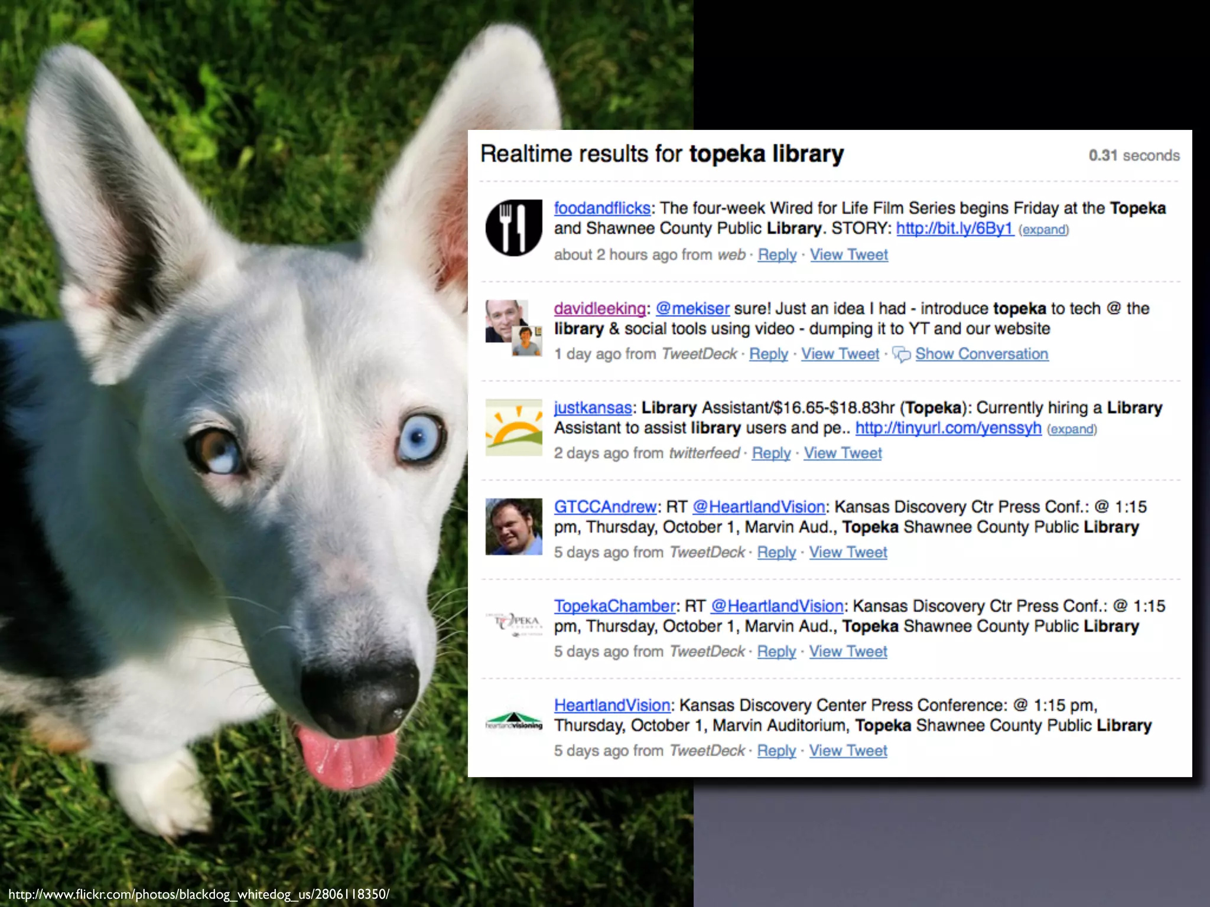
Task: Click the 'Realtime results for topeka library' heading
Action: [x=662, y=154]
